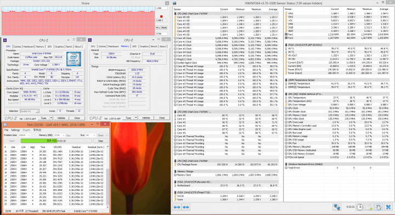Click Validate in Memory-tab CPU-Z window

coord(146,118)
